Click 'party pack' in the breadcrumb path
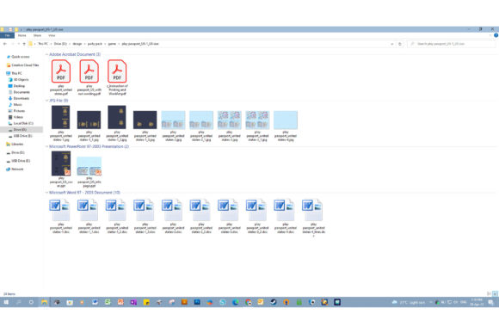Viewport: 499px width, 333px height. pyautogui.click(x=95, y=44)
